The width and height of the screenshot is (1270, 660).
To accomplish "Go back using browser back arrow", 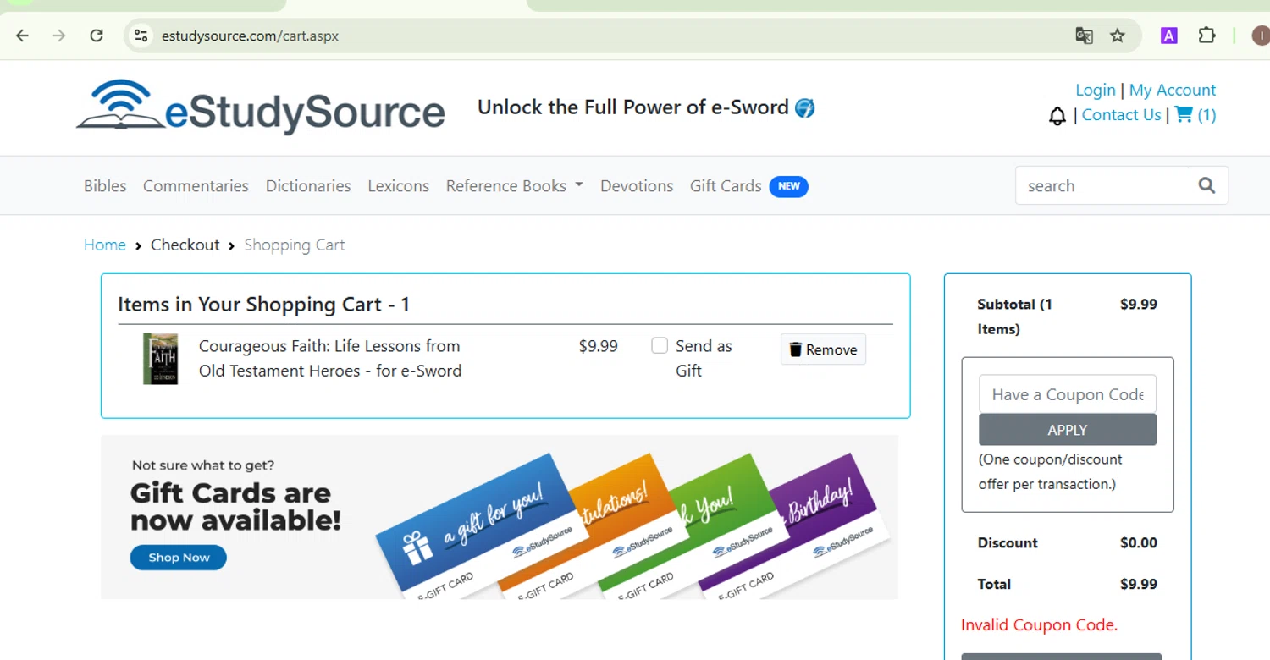I will click(x=22, y=36).
